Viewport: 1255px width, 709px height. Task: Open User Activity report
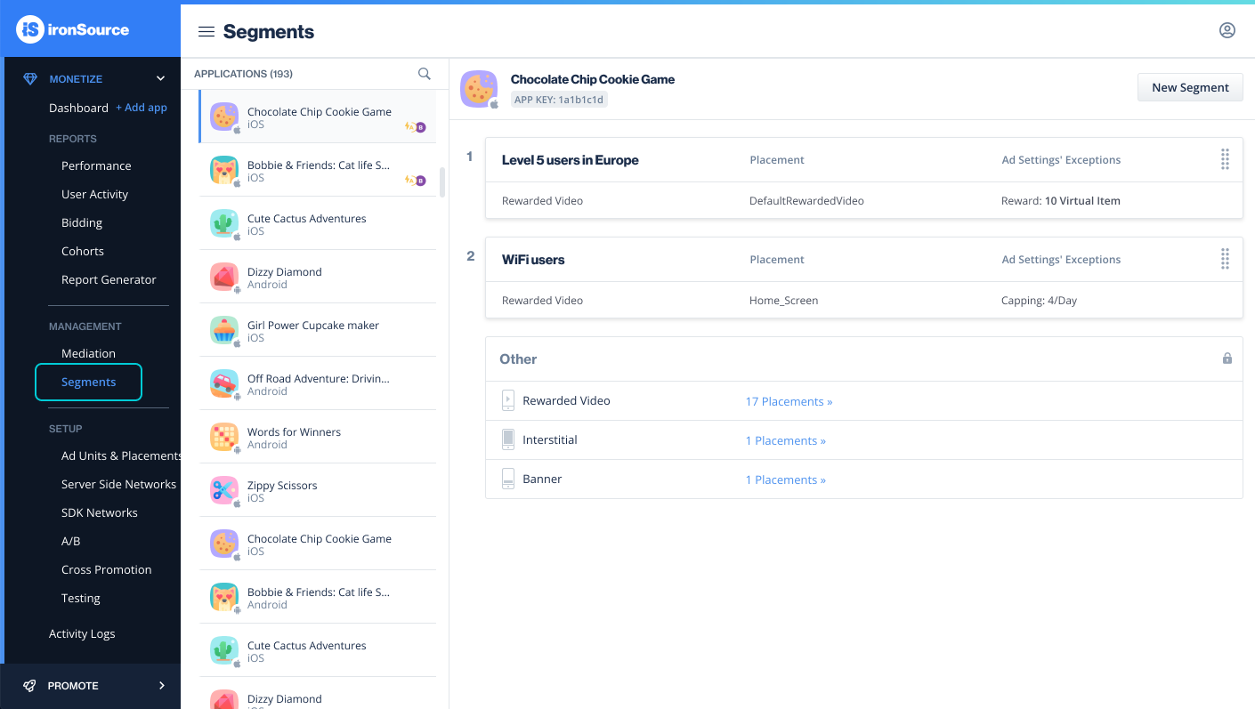click(94, 194)
